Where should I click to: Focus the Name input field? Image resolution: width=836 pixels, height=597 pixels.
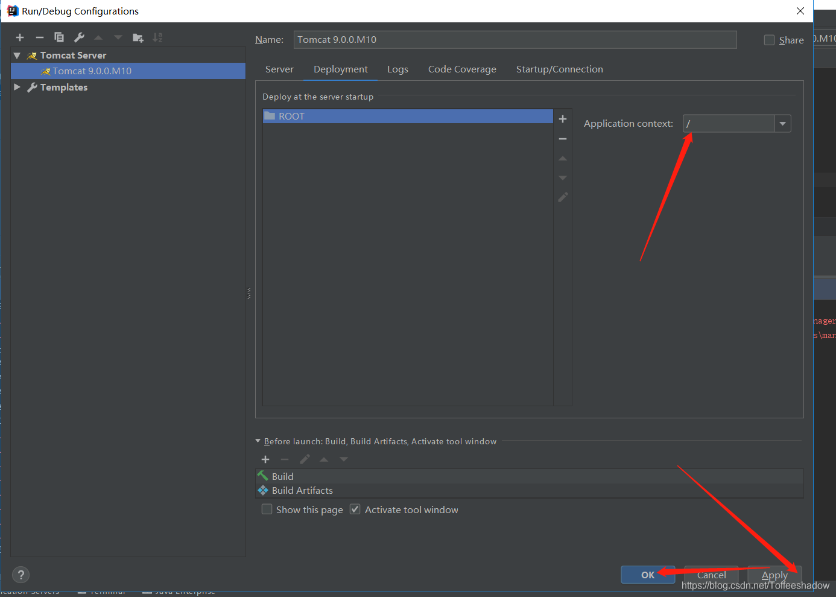tap(515, 40)
